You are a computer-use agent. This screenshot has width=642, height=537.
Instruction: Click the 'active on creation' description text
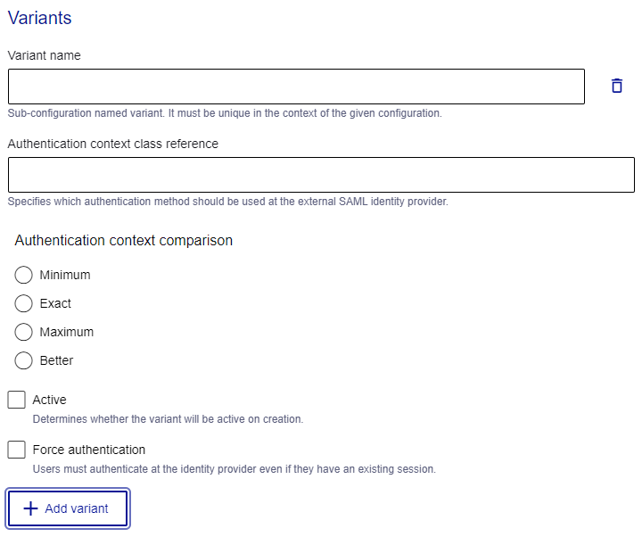(x=168, y=419)
